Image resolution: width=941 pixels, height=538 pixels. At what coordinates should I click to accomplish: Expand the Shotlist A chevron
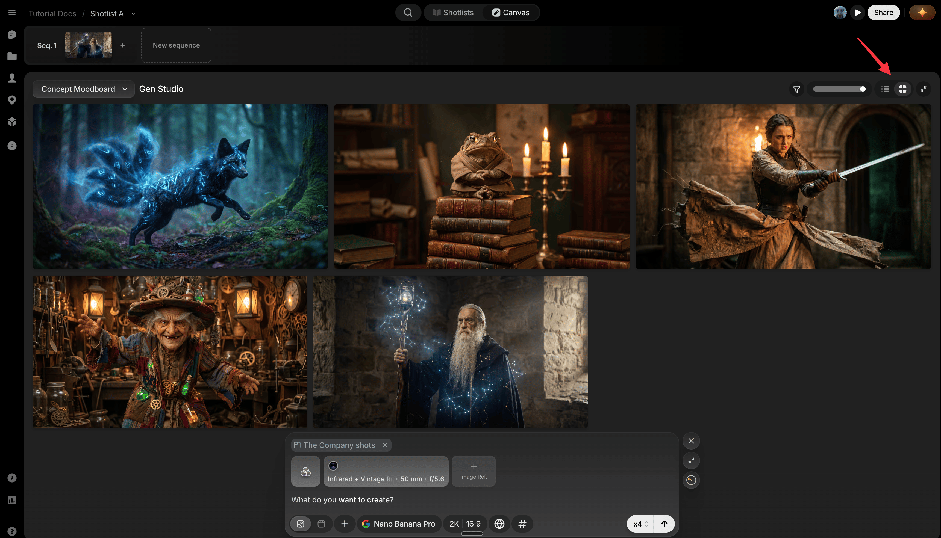click(x=133, y=14)
